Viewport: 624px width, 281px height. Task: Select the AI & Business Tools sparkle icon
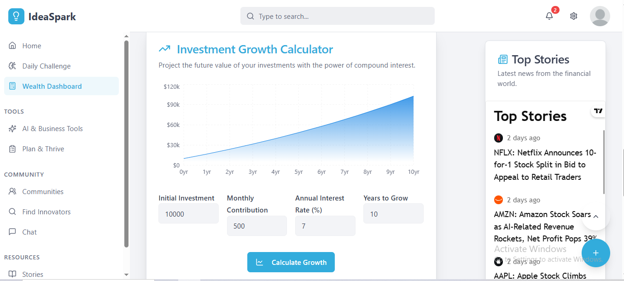point(13,128)
